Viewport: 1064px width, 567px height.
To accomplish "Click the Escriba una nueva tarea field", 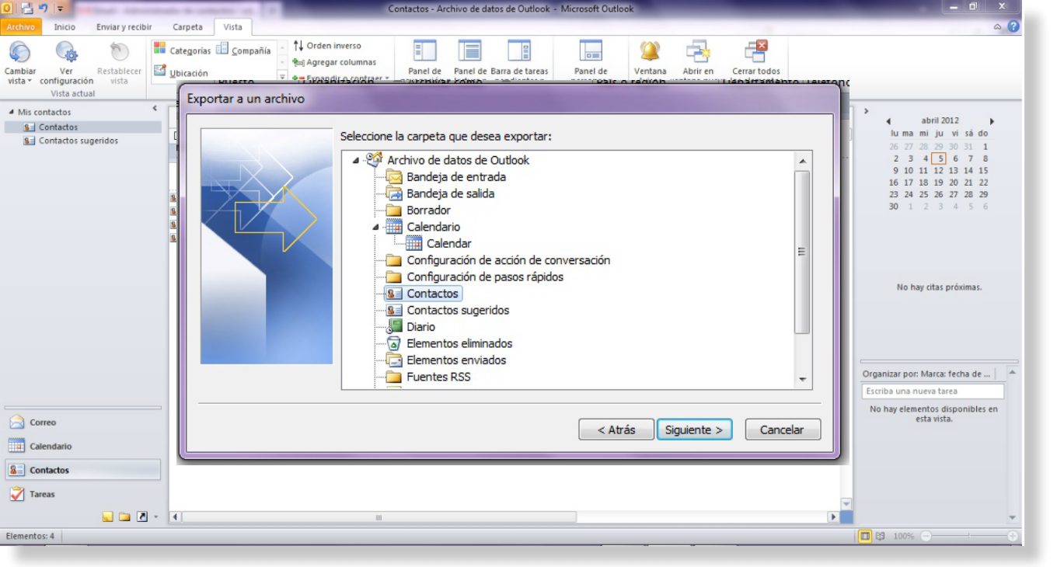I will click(x=933, y=391).
